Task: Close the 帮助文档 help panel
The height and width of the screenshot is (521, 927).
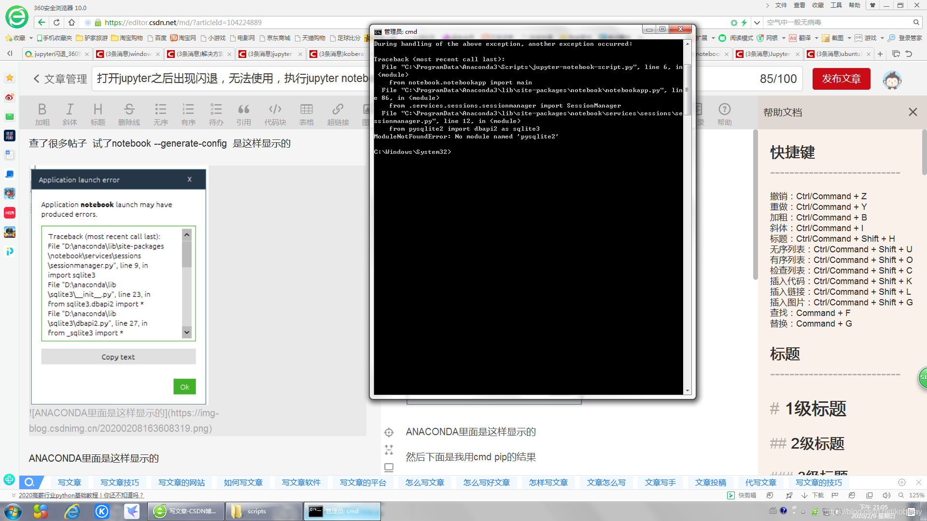Action: [x=913, y=112]
